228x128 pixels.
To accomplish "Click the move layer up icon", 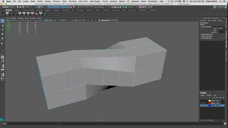I will pyautogui.click(x=214, y=98).
